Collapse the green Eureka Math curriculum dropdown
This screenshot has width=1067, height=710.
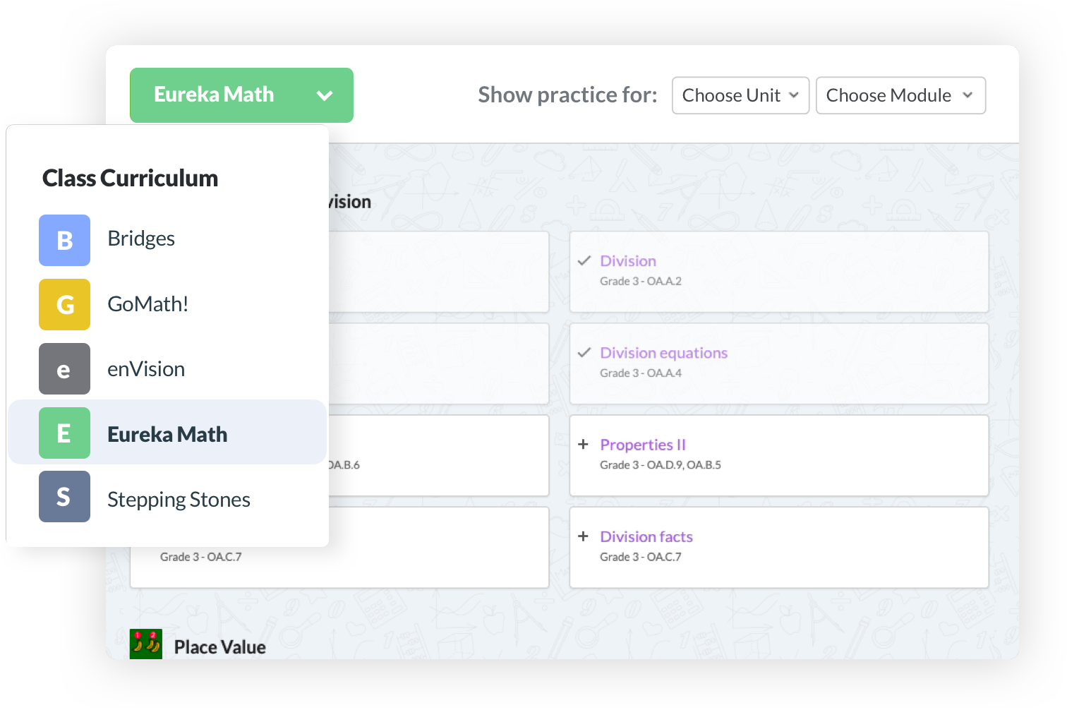pyautogui.click(x=241, y=95)
